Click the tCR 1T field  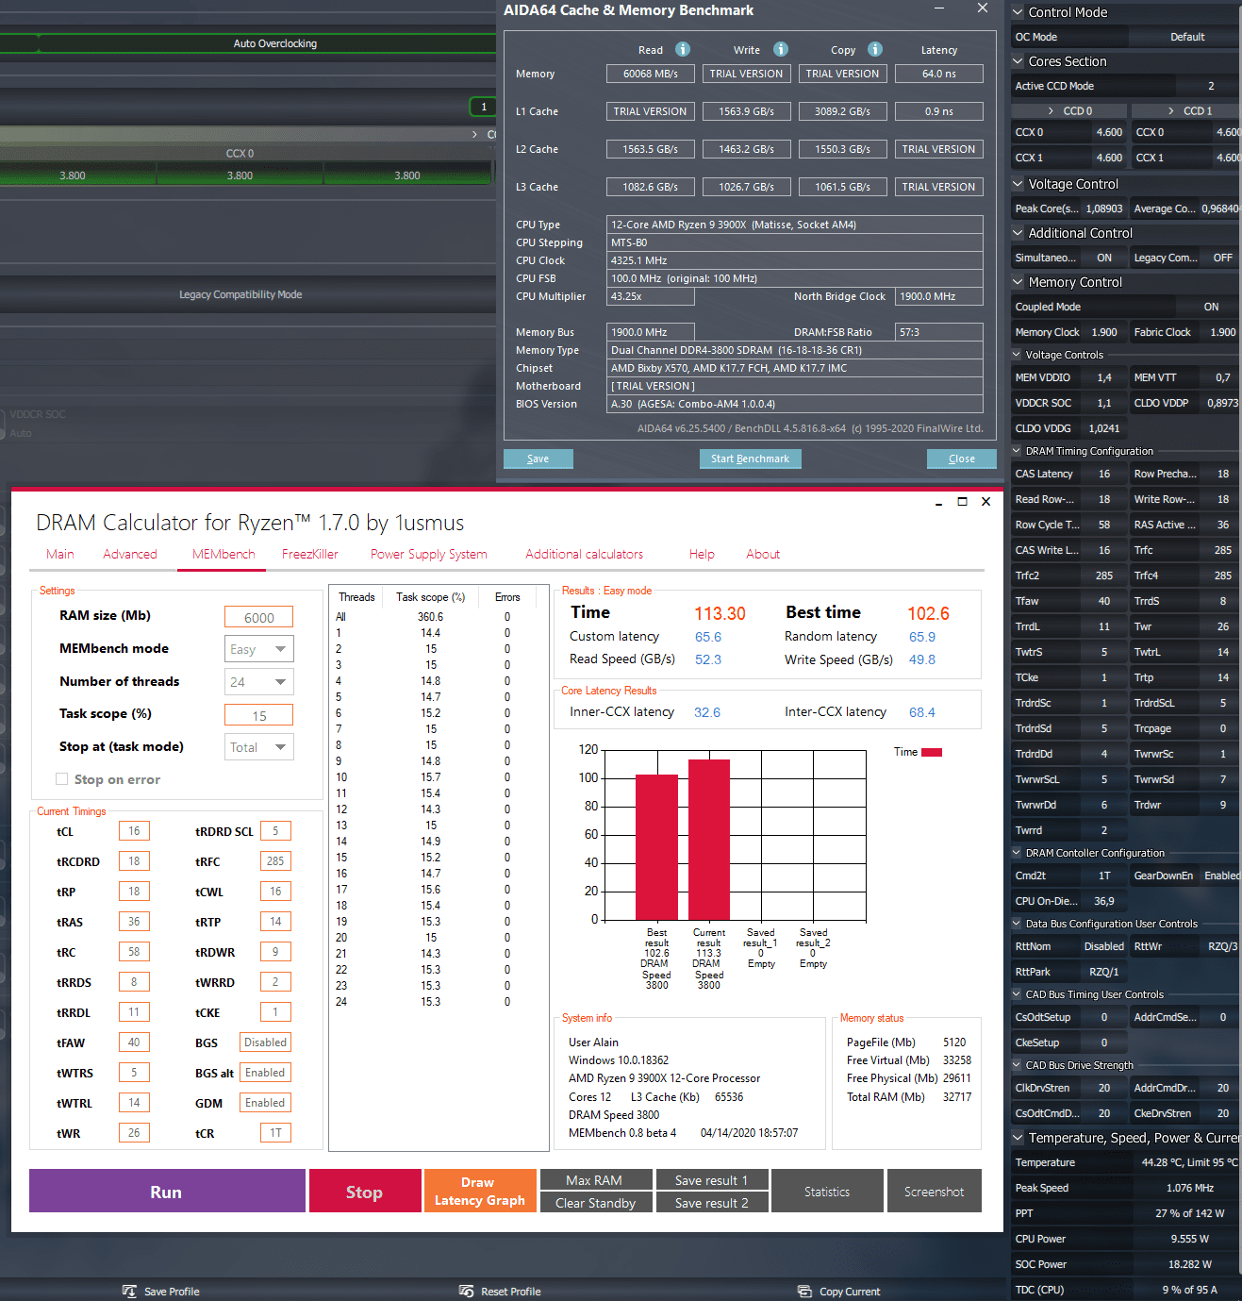[275, 1133]
